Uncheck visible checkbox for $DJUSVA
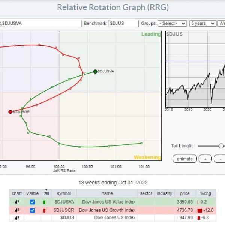 pyautogui.click(x=32, y=202)
